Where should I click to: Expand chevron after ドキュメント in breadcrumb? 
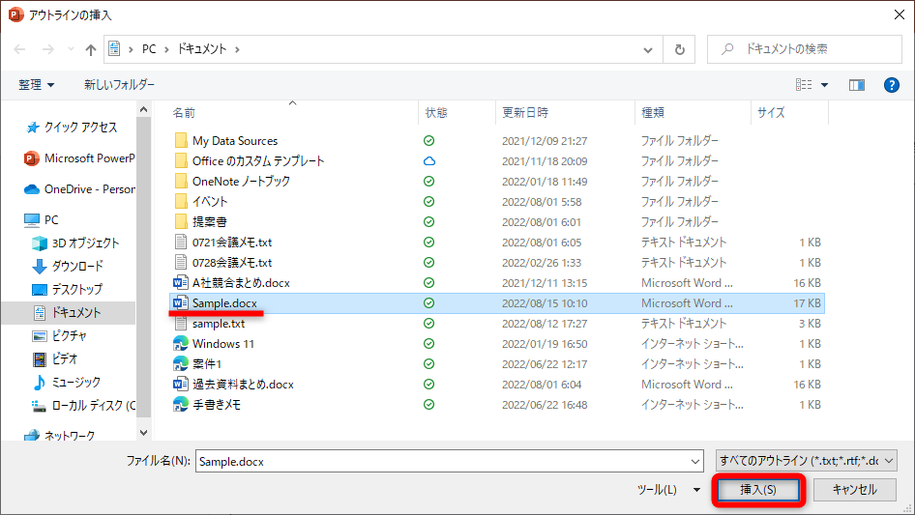pos(237,49)
